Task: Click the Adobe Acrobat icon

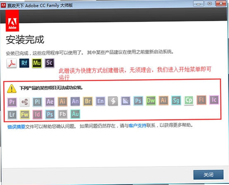Action: point(12,63)
